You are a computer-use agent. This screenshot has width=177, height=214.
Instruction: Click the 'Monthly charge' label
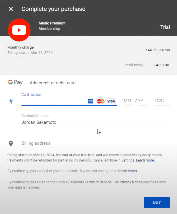pos(20,47)
